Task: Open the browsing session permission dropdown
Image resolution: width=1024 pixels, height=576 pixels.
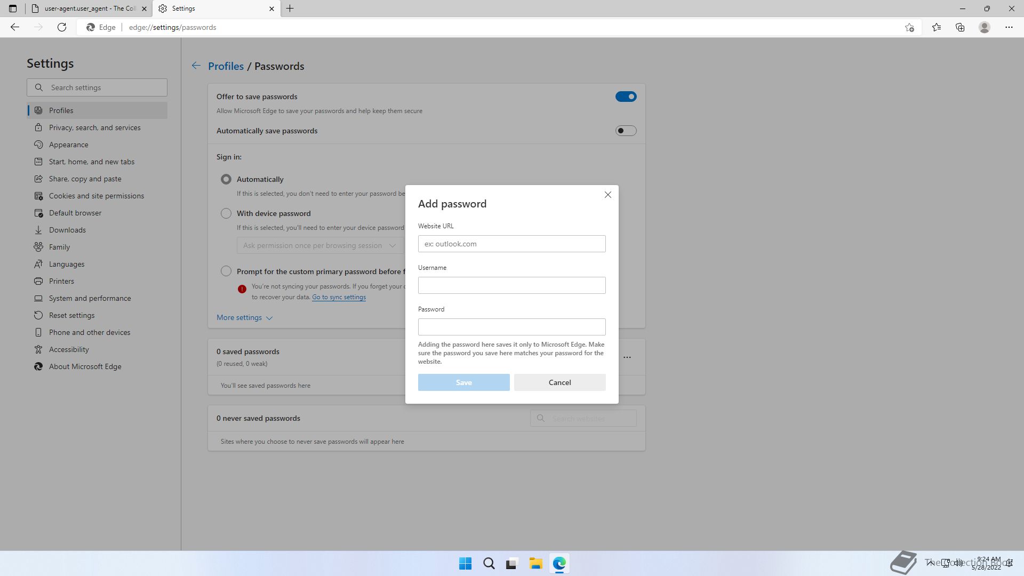Action: [x=319, y=245]
